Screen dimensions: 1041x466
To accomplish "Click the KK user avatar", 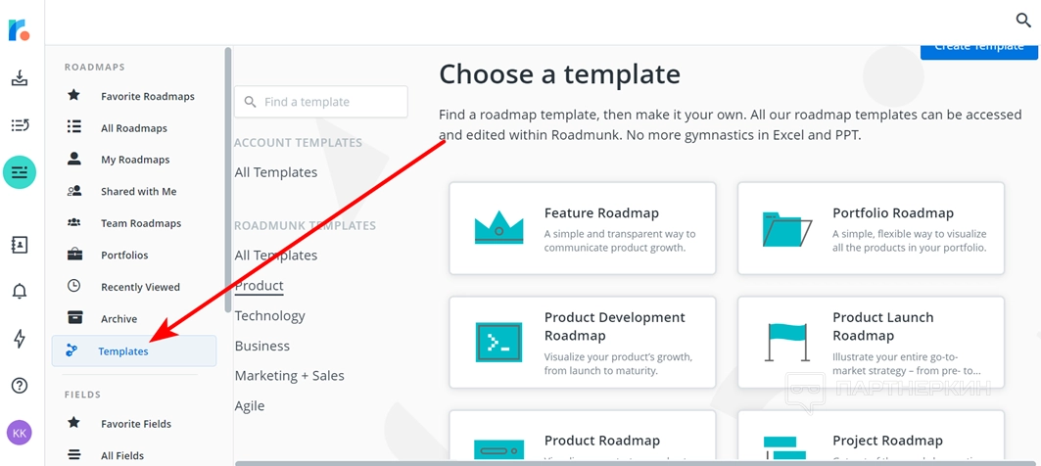I will pos(20,432).
